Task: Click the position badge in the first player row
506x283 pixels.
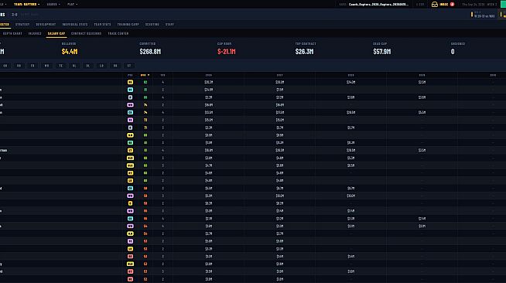Action: click(130, 82)
